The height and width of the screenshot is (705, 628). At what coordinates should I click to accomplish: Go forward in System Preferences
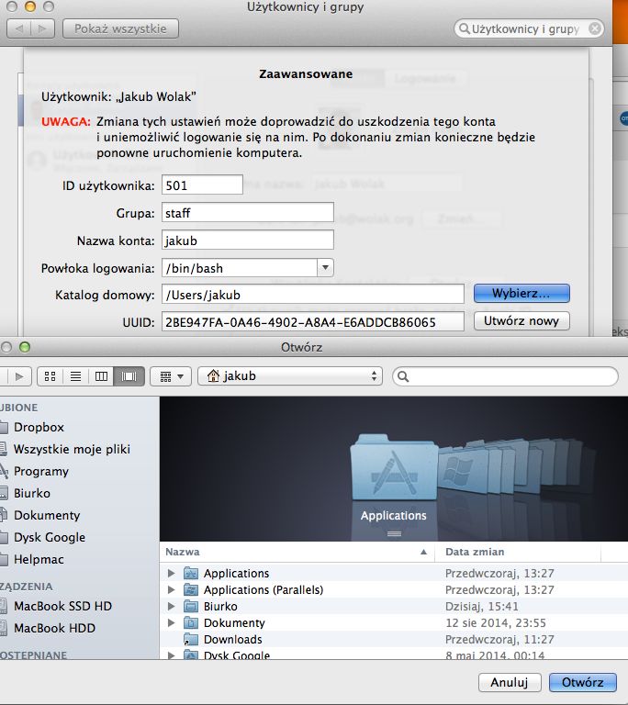(42, 28)
